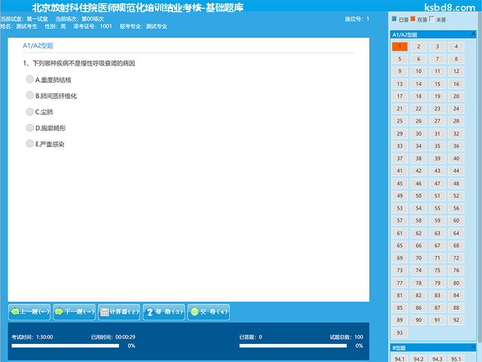The height and width of the screenshot is (362, 482).
Task: Go to next question with 下一题 arrow
Action: pos(74,312)
